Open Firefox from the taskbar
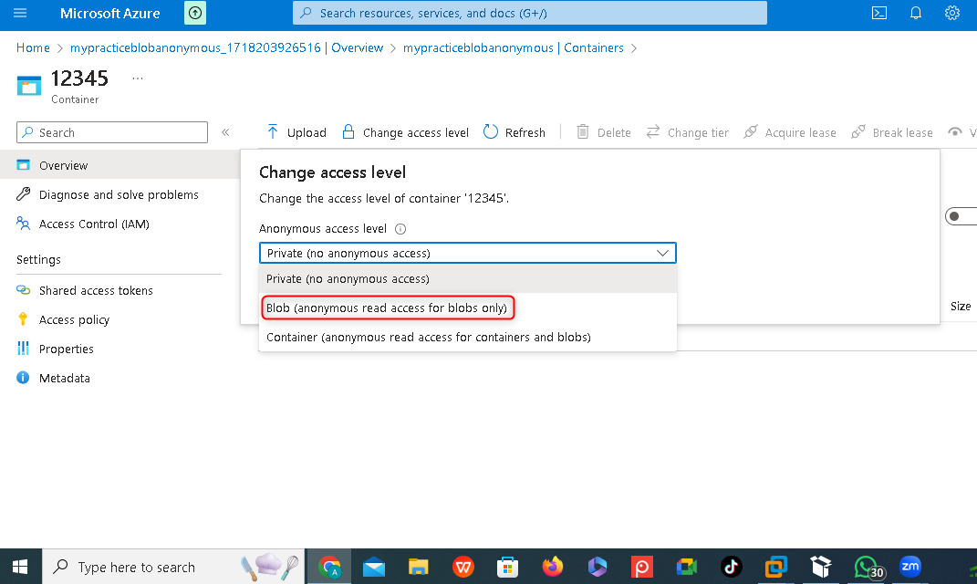The height and width of the screenshot is (584, 977). pos(552,567)
